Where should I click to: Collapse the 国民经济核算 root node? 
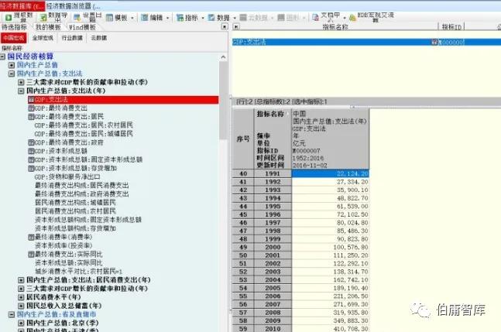(2, 56)
